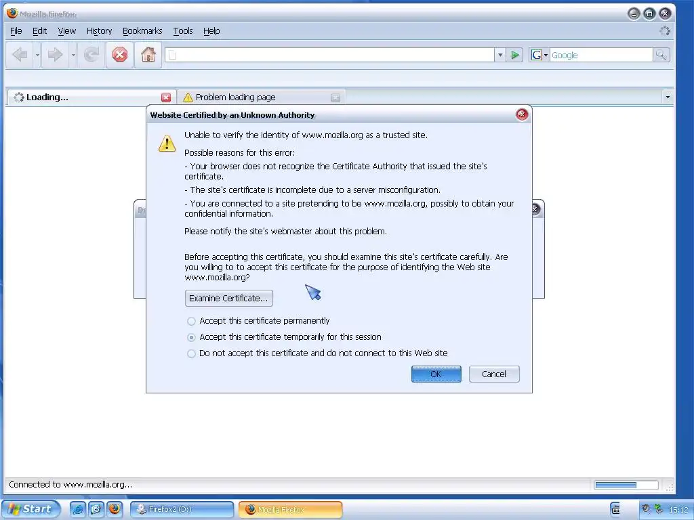Go back with the Back arrow button
Image resolution: width=694 pixels, height=520 pixels.
tap(20, 55)
